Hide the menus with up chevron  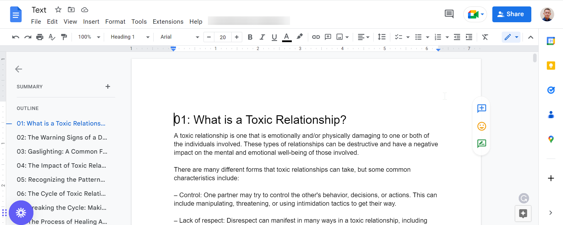(530, 37)
